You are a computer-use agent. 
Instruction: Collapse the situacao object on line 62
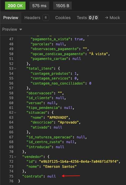pyautogui.click(x=15, y=113)
